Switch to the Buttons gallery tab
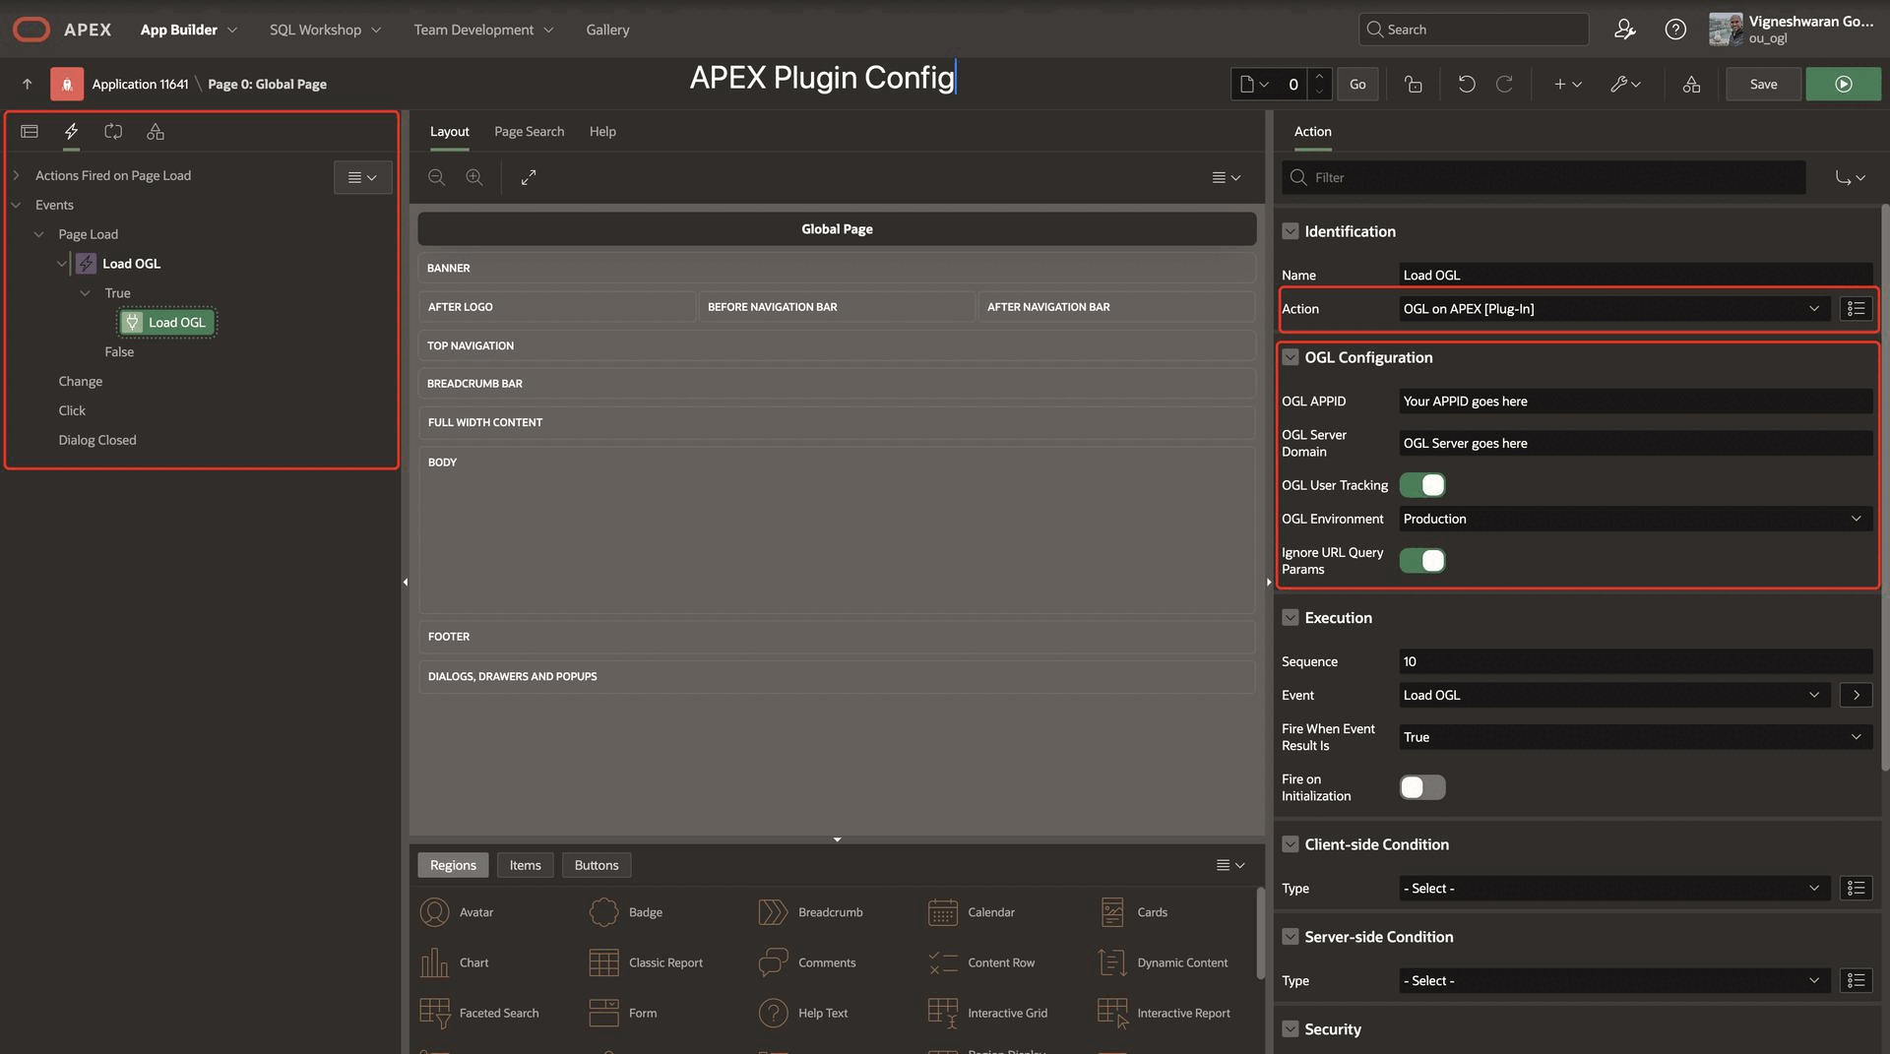 click(597, 865)
